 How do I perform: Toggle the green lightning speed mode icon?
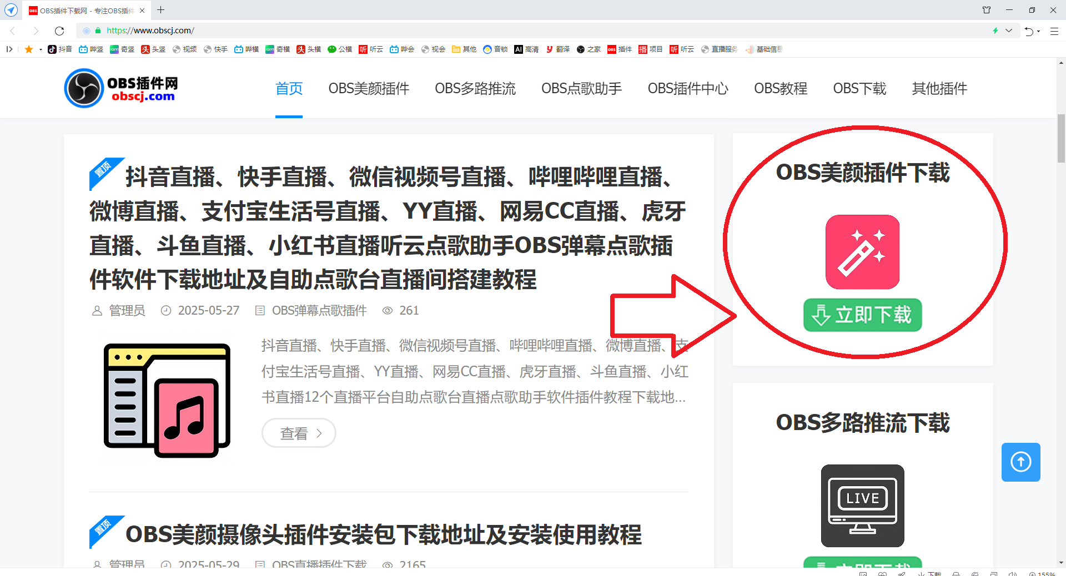[995, 31]
